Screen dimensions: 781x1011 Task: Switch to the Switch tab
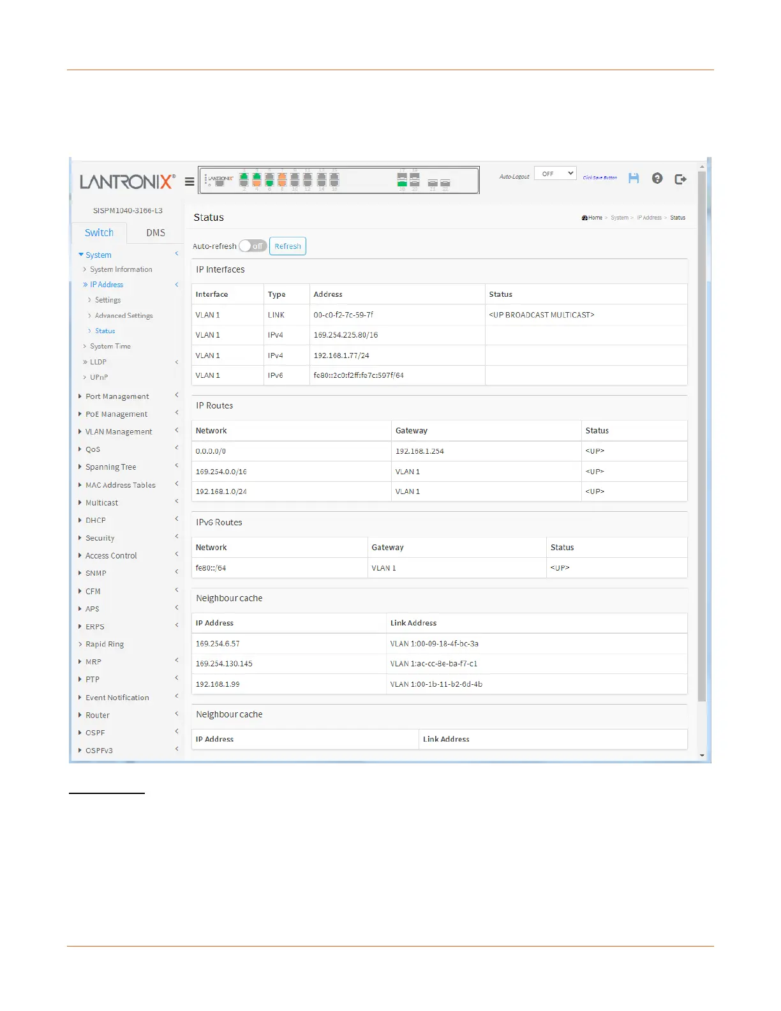pyautogui.click(x=99, y=232)
